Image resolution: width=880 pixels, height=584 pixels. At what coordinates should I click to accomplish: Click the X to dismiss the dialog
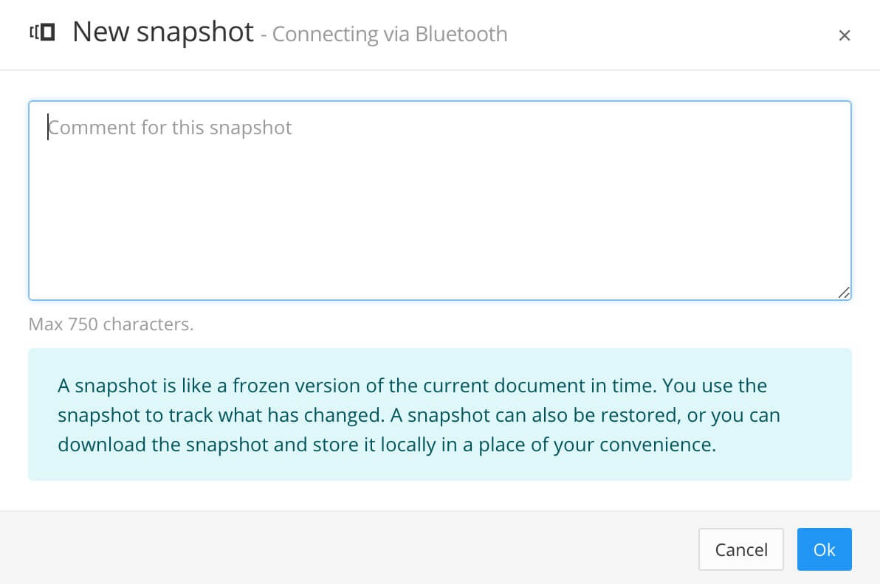click(844, 35)
